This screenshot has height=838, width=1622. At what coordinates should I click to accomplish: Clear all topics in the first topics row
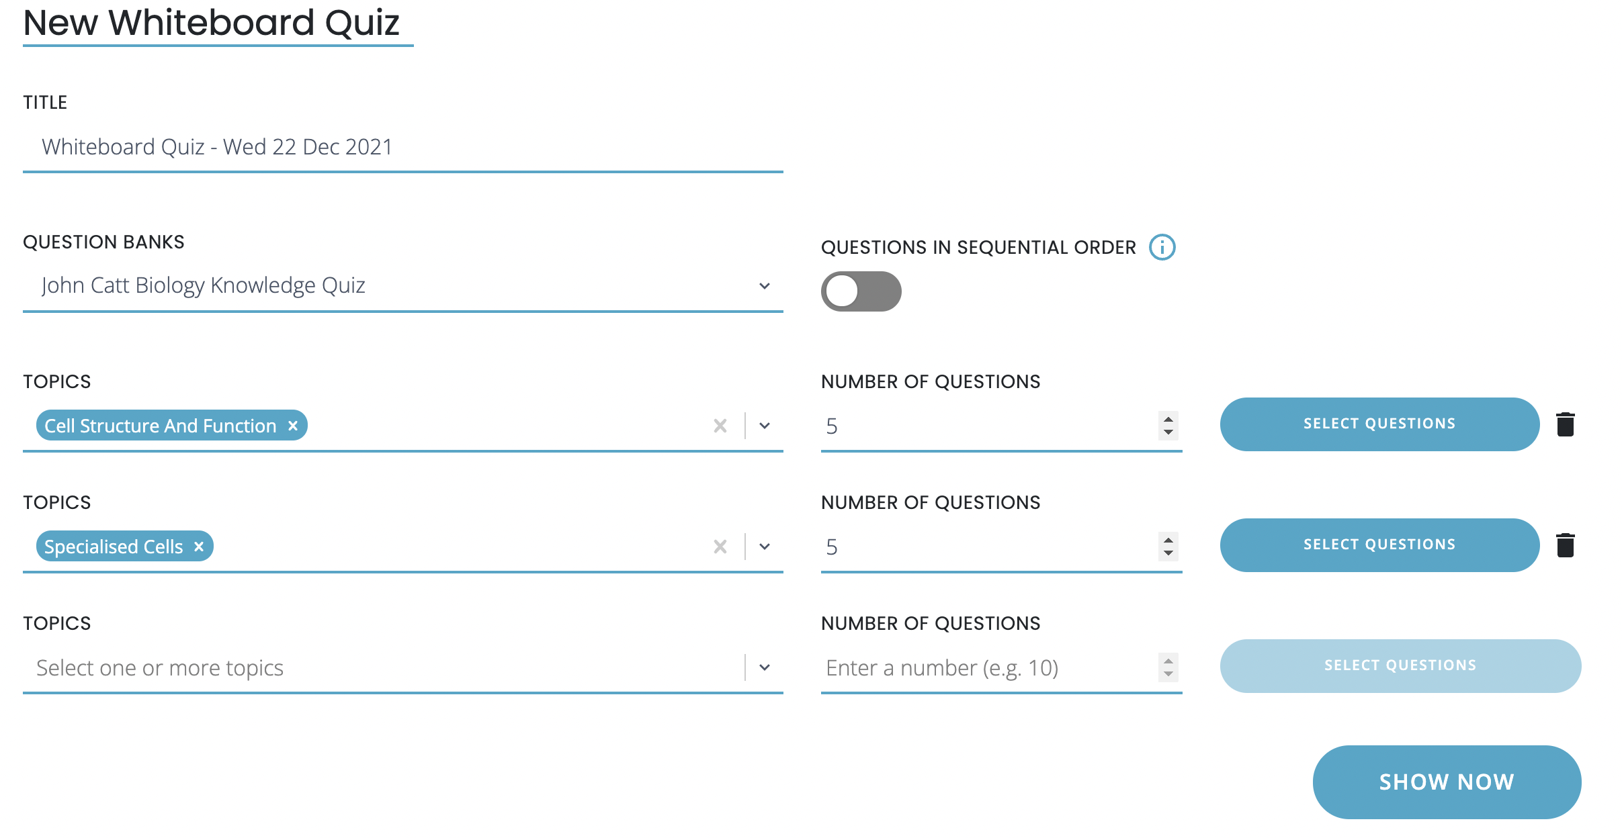[x=720, y=426]
